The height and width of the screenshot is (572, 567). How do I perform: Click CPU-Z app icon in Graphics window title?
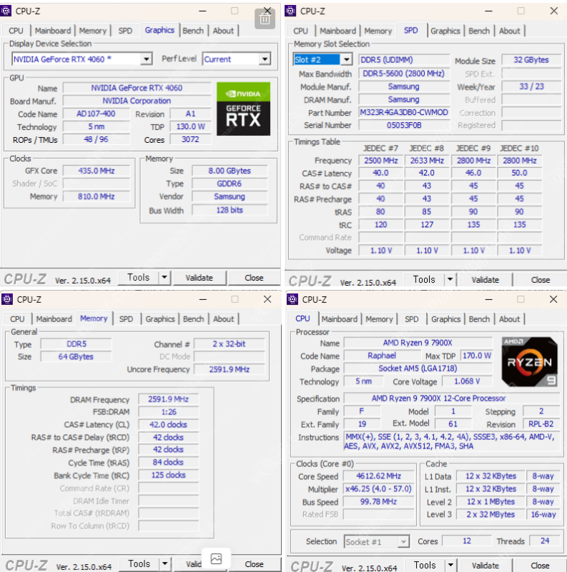pyautogui.click(x=6, y=11)
